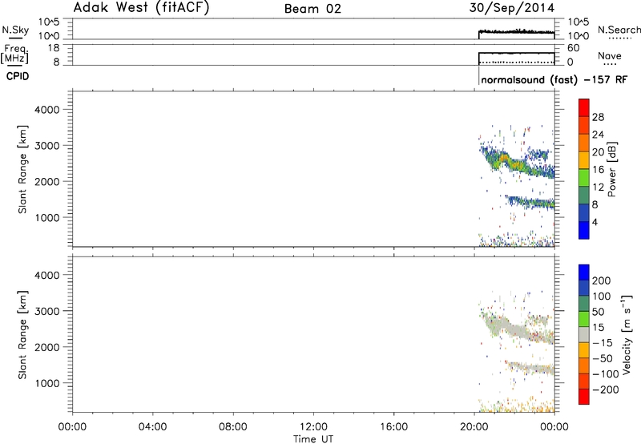
Task: Click the blue 4 dB swatch on power colorbar
Action: coord(584,230)
